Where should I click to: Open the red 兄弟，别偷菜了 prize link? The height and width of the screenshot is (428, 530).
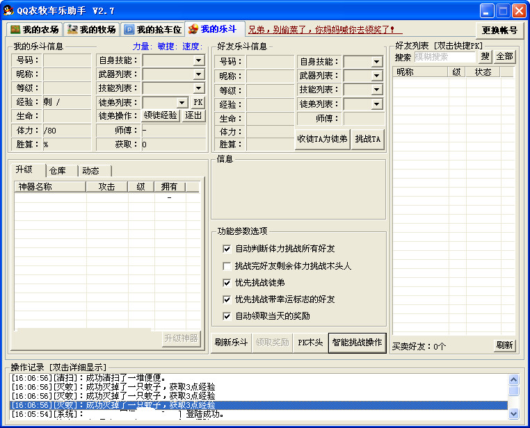[x=325, y=30]
